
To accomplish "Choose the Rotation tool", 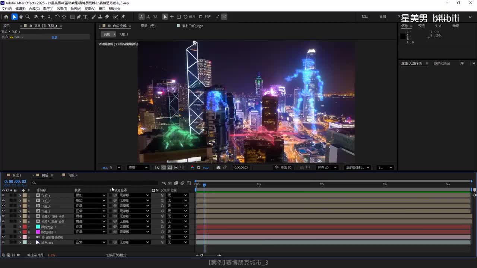I will (57, 17).
